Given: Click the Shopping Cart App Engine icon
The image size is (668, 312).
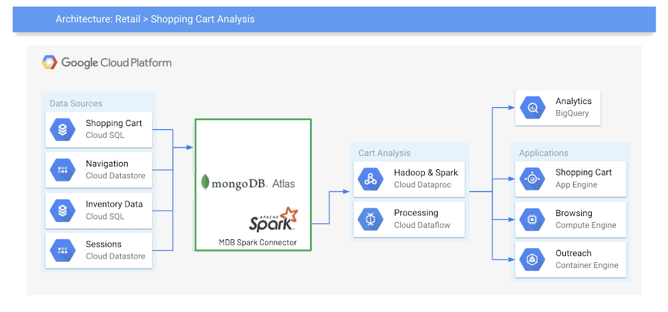Looking at the screenshot, I should pos(532,179).
